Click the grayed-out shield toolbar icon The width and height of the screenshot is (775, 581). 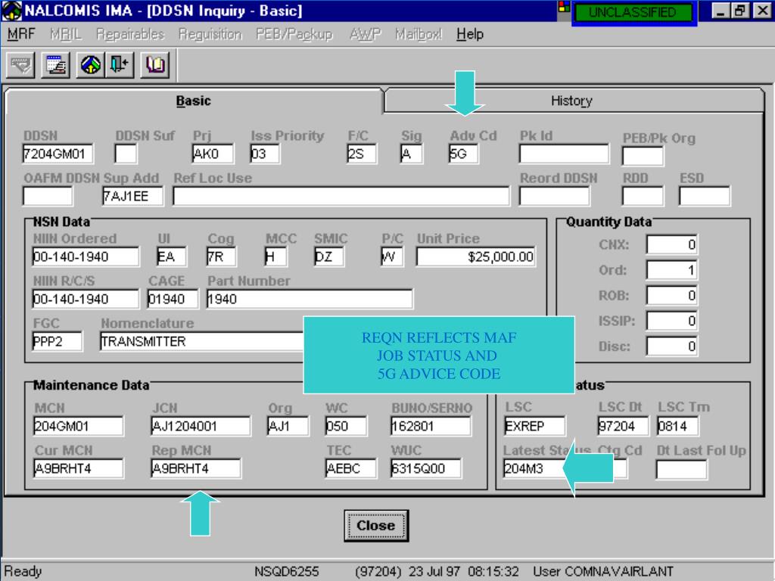[x=20, y=65]
